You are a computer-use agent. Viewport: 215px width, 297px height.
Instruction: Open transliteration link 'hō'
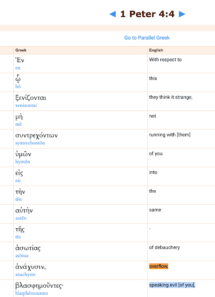[18, 87]
